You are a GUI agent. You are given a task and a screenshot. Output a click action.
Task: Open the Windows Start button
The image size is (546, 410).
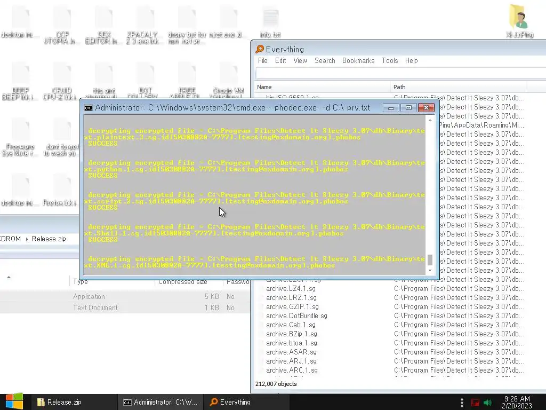14,401
